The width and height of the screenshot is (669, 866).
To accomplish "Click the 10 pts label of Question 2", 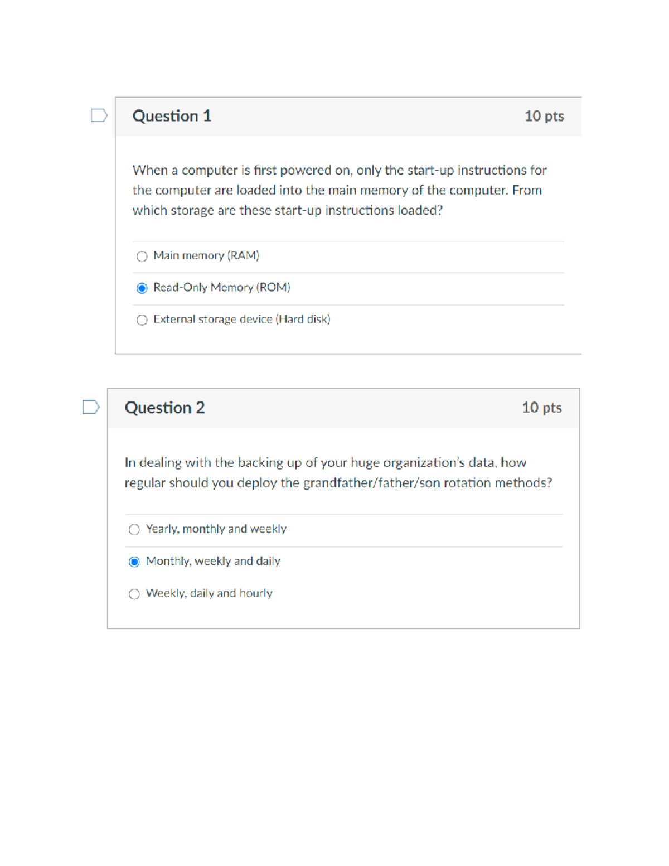I will [x=541, y=408].
